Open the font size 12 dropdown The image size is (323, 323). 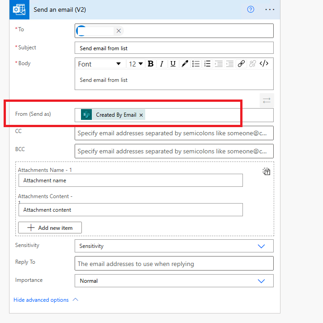click(136, 64)
